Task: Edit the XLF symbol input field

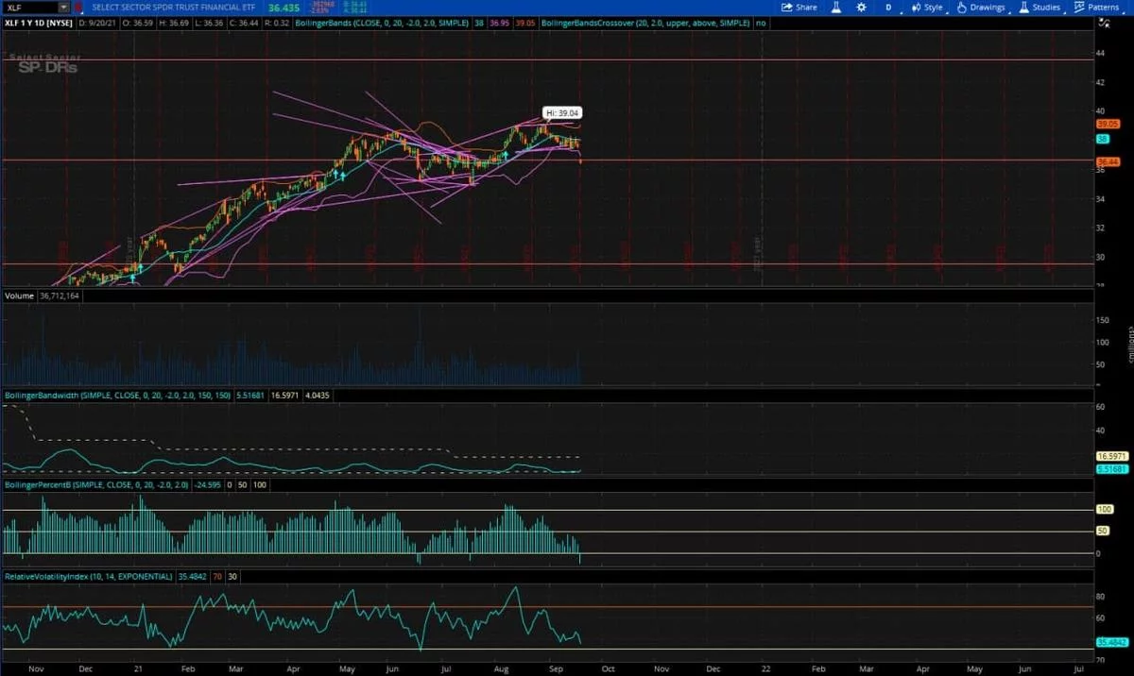Action: [30, 7]
